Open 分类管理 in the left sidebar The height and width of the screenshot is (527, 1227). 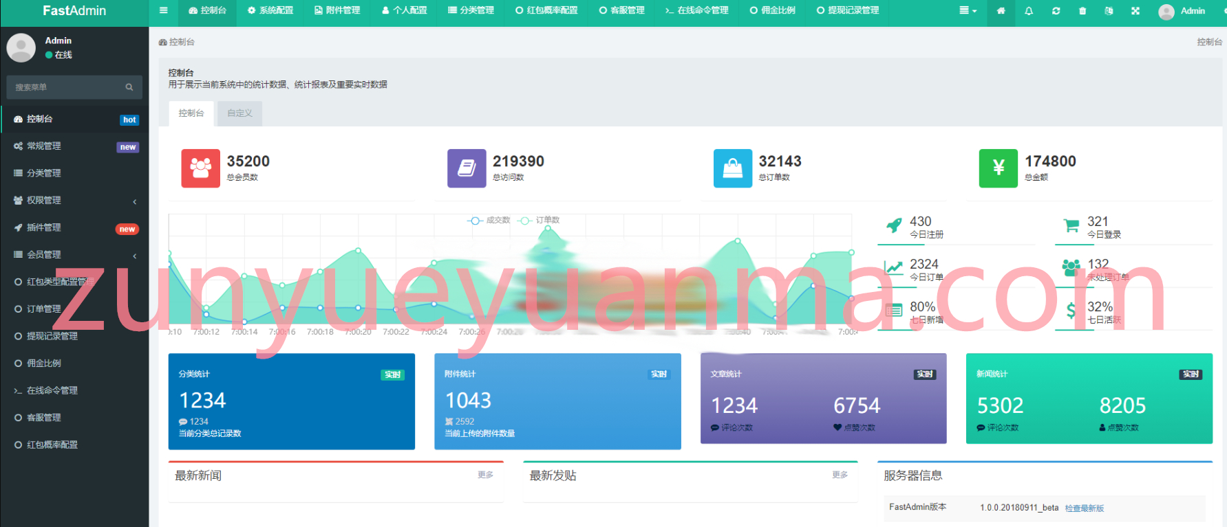point(74,173)
